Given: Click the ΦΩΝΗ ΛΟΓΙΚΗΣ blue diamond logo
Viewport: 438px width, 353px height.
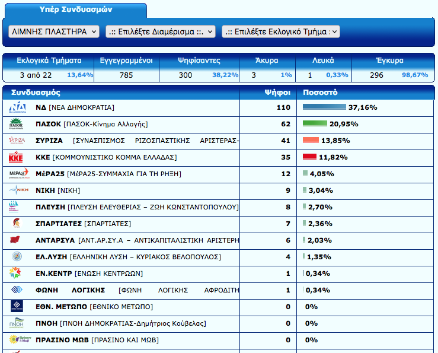Looking at the screenshot, I should [16, 290].
